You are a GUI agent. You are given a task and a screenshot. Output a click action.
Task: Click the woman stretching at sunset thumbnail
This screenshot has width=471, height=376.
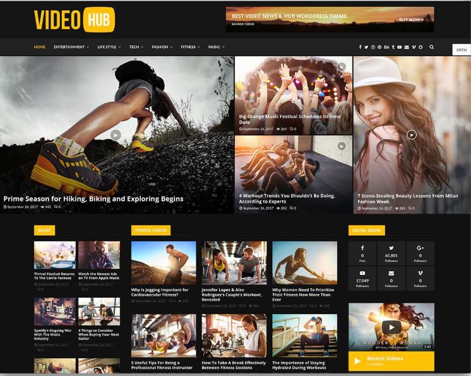[304, 263]
